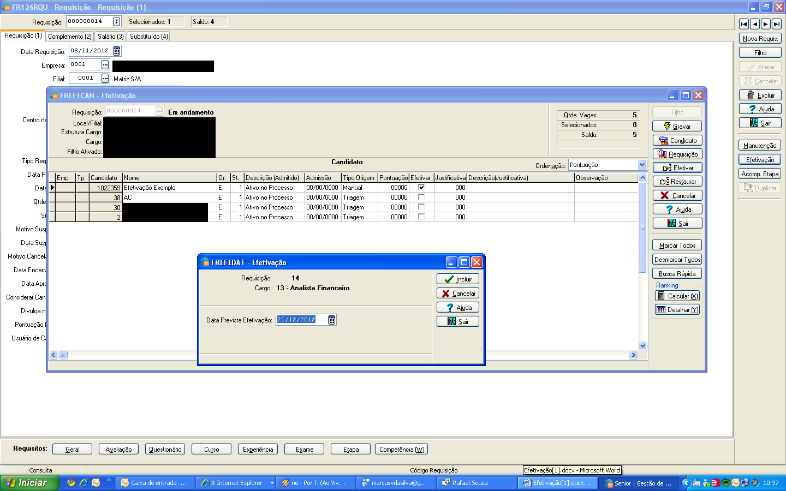Click Excluir in the main requisition window
Image resolution: width=786 pixels, height=491 pixels.
tap(760, 95)
